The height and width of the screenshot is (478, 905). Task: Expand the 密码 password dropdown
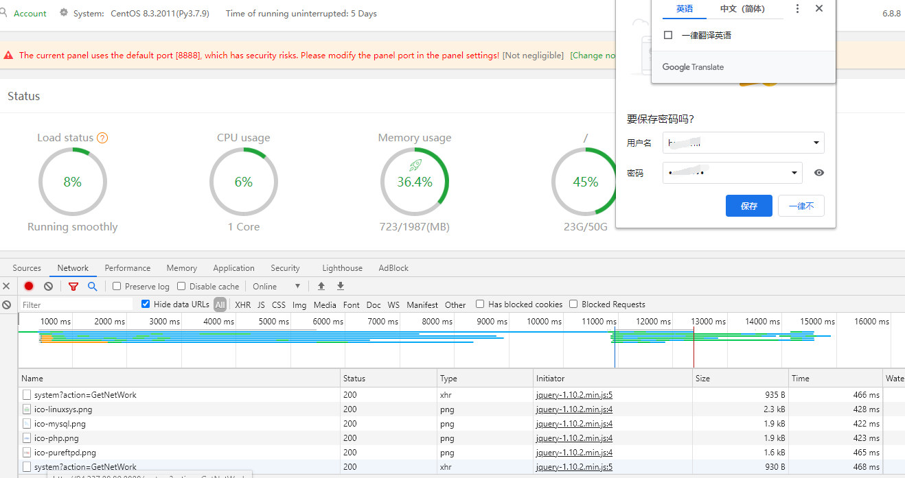[794, 173]
